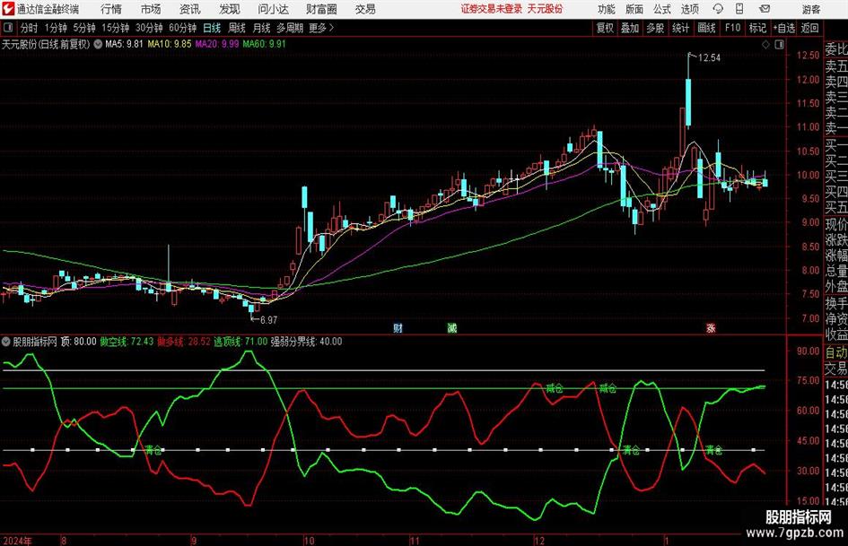Switch to the 分时 period tab
Image resolution: width=848 pixels, height=546 pixels.
[30, 28]
